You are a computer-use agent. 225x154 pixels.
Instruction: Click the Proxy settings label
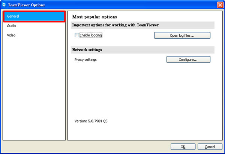pyautogui.click(x=85, y=60)
